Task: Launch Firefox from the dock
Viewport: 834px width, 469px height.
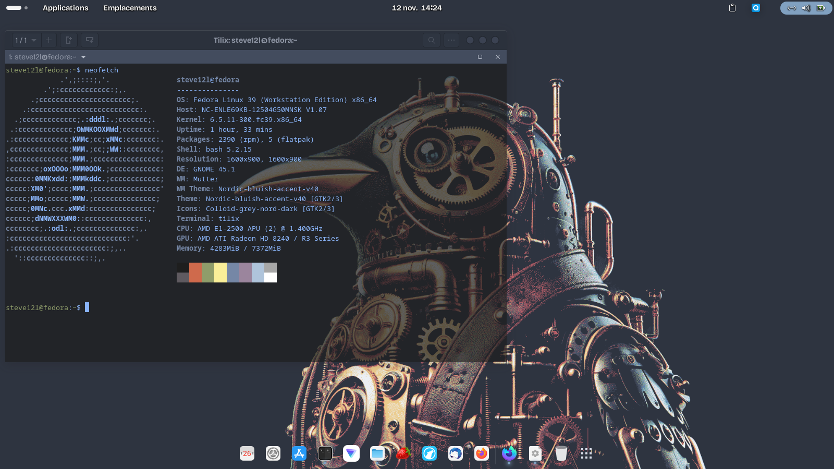Action: [x=482, y=453]
